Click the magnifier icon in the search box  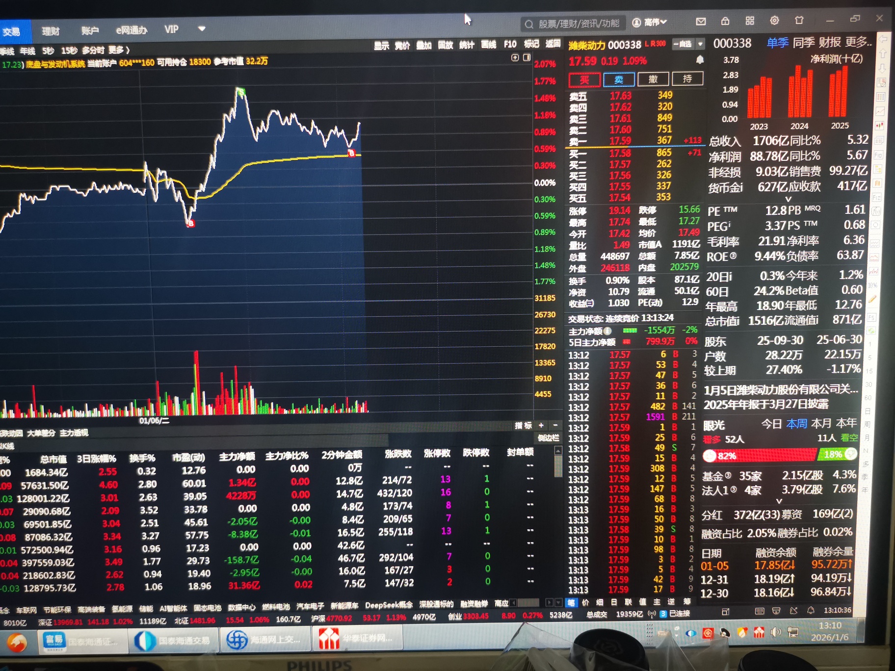pos(529,24)
